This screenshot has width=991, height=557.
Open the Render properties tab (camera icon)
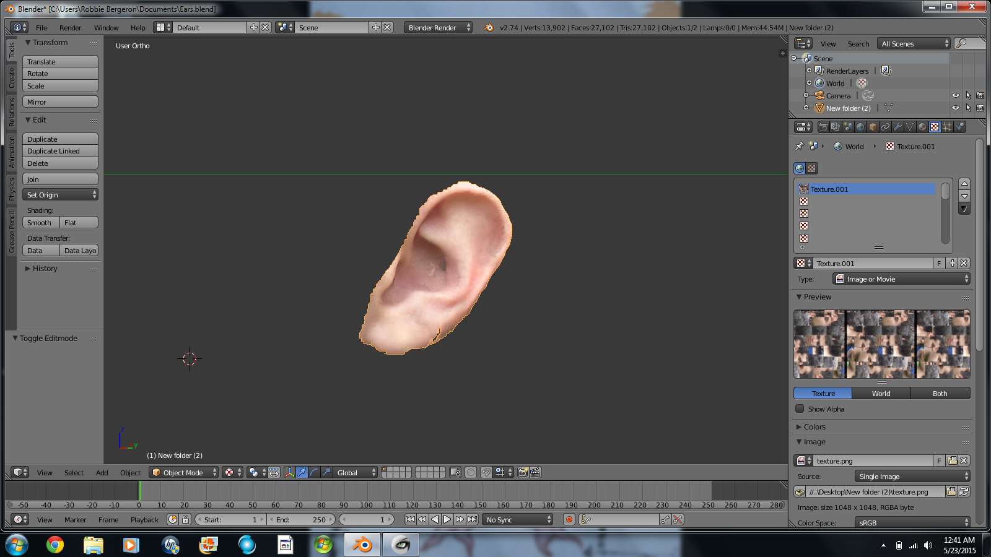823,127
